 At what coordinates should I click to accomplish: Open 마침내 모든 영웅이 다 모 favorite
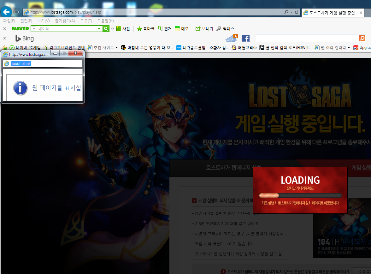147,48
